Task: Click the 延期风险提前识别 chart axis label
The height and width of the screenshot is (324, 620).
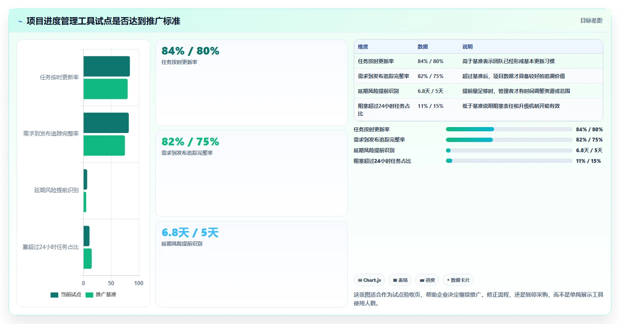Action: click(x=56, y=190)
